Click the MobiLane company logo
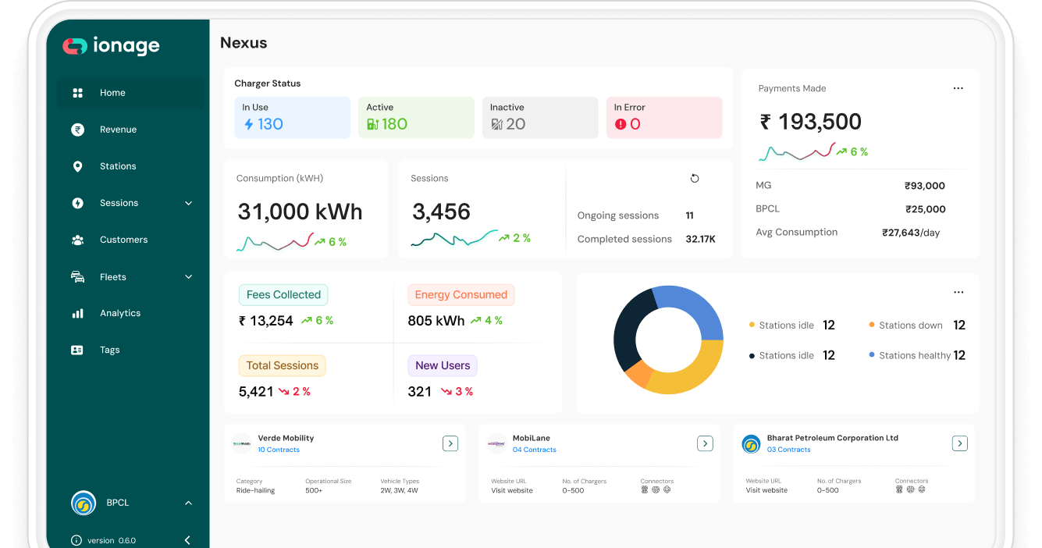This screenshot has width=1042, height=548. (496, 443)
